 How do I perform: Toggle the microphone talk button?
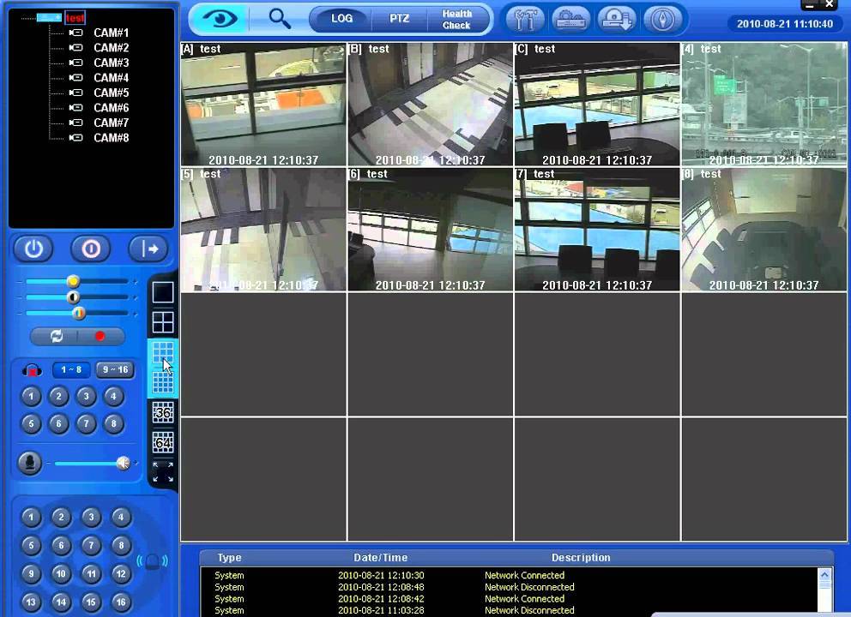click(x=29, y=463)
